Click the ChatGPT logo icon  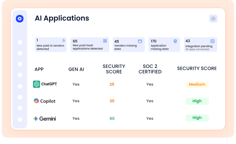36,84
